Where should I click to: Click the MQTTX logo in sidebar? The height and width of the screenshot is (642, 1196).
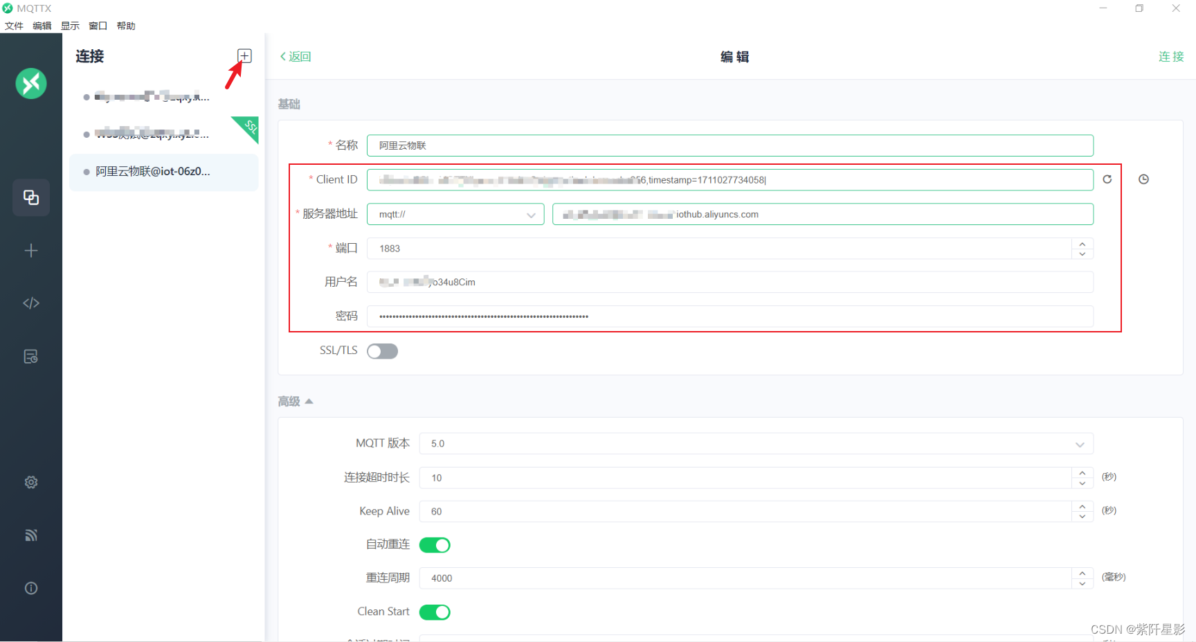pyautogui.click(x=31, y=84)
